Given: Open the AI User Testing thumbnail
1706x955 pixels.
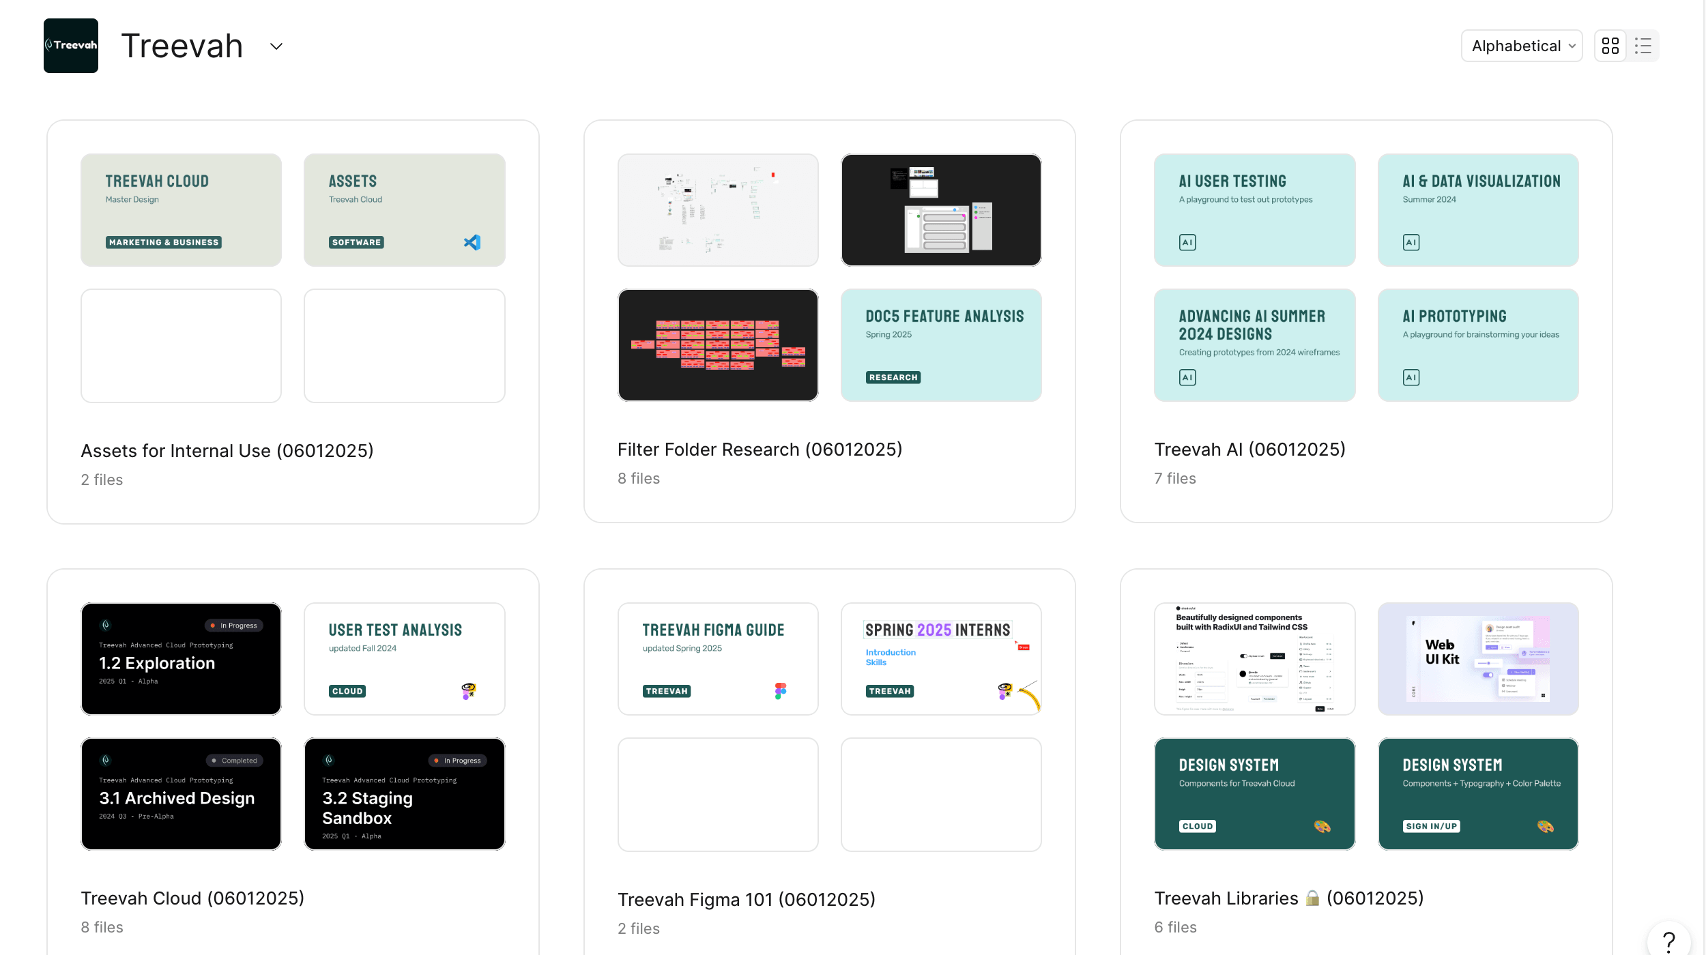Looking at the screenshot, I should [1254, 210].
